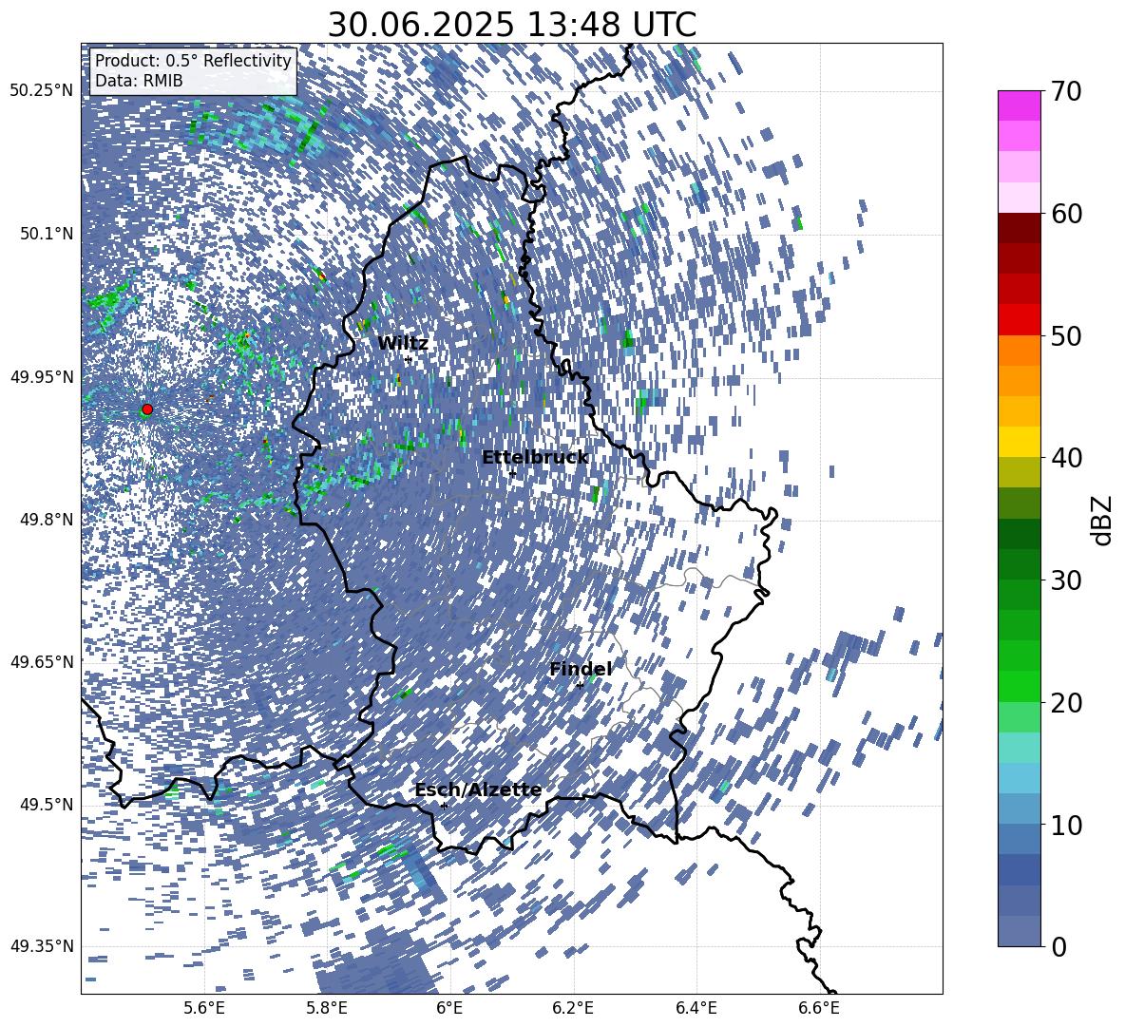Click the colorbar tick label 30
This screenshot has height=1027, width=1125.
[x=1066, y=580]
